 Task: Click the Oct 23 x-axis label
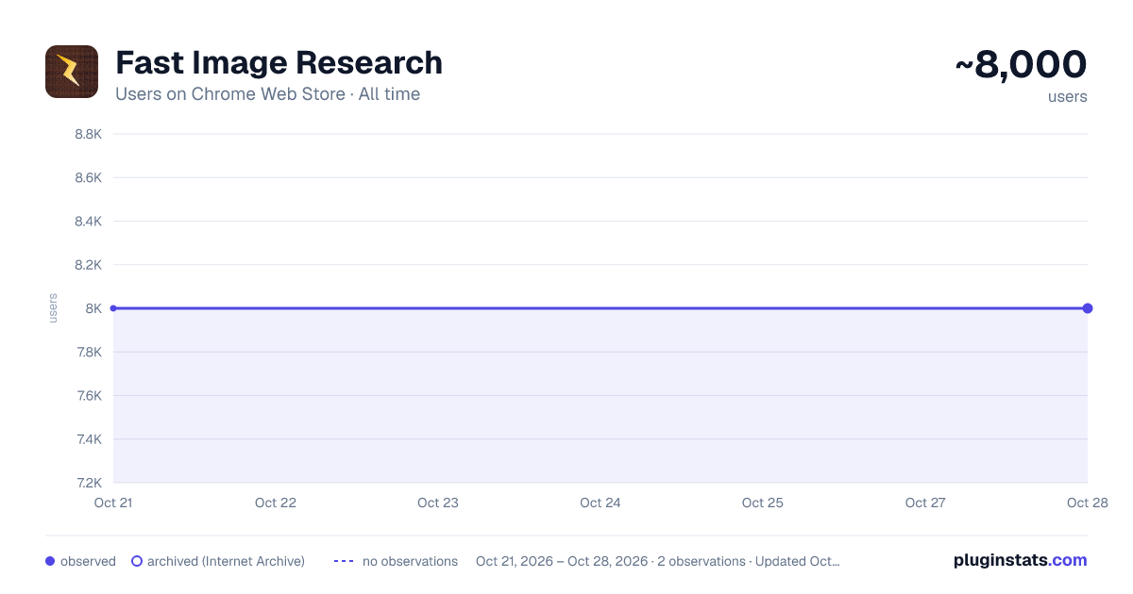click(x=438, y=503)
